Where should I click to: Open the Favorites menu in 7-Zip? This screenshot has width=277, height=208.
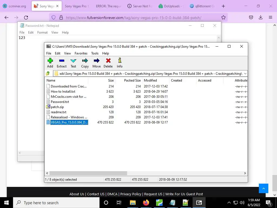(x=81, y=53)
